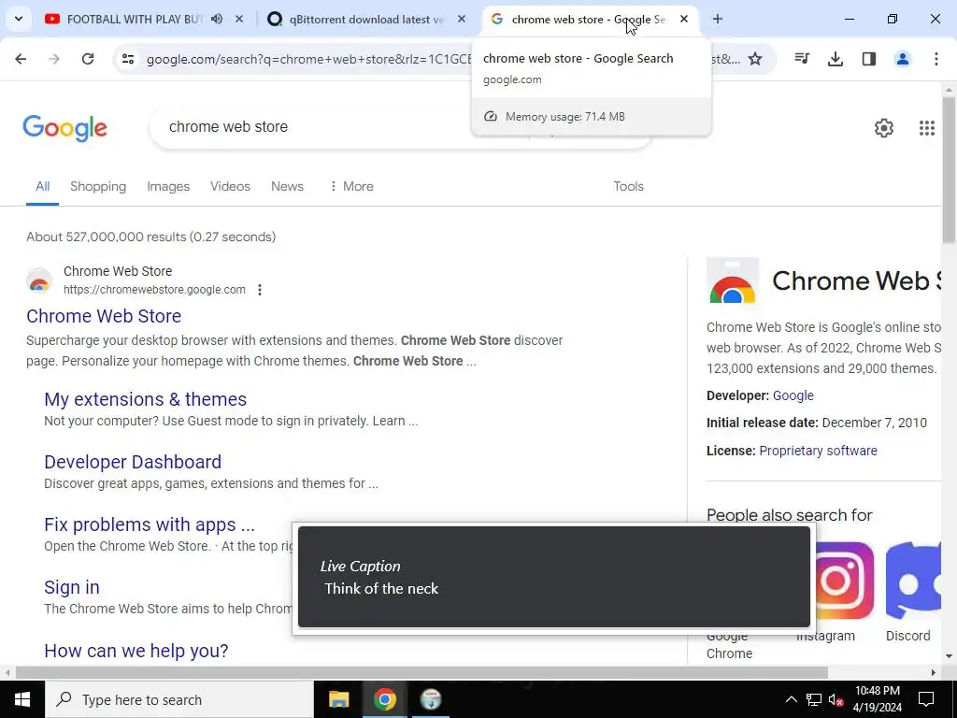Open the installer app taskbar icon
957x718 pixels.
coord(431,699)
